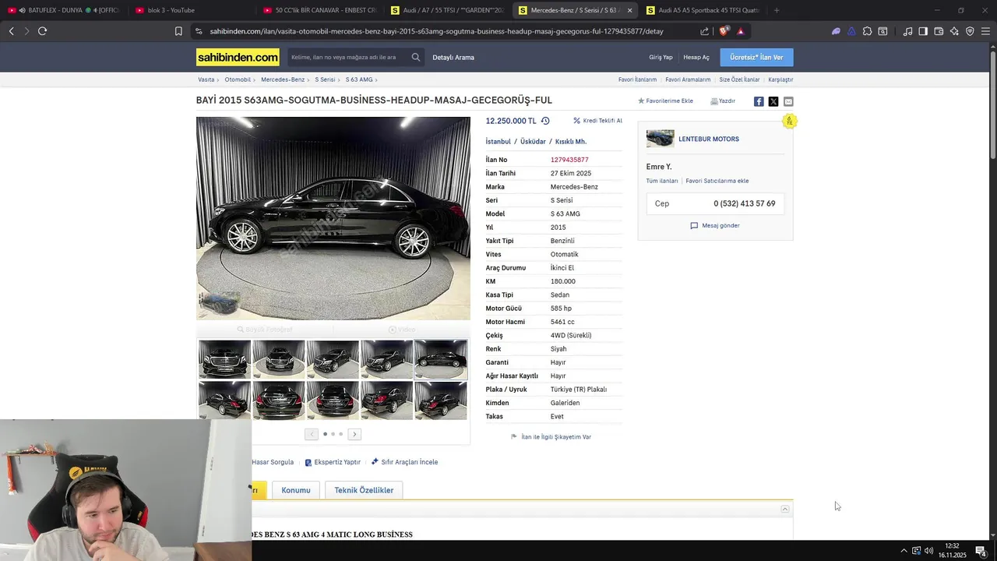This screenshot has height=561, width=997.
Task: Click Ekspertiz Yaptır link
Action: point(333,462)
